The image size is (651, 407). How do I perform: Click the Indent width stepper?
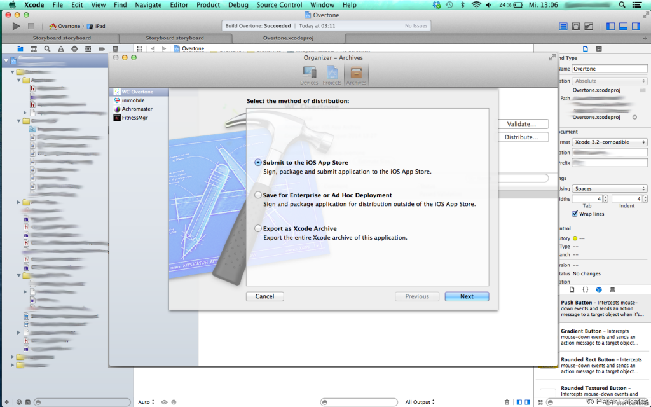(x=645, y=199)
